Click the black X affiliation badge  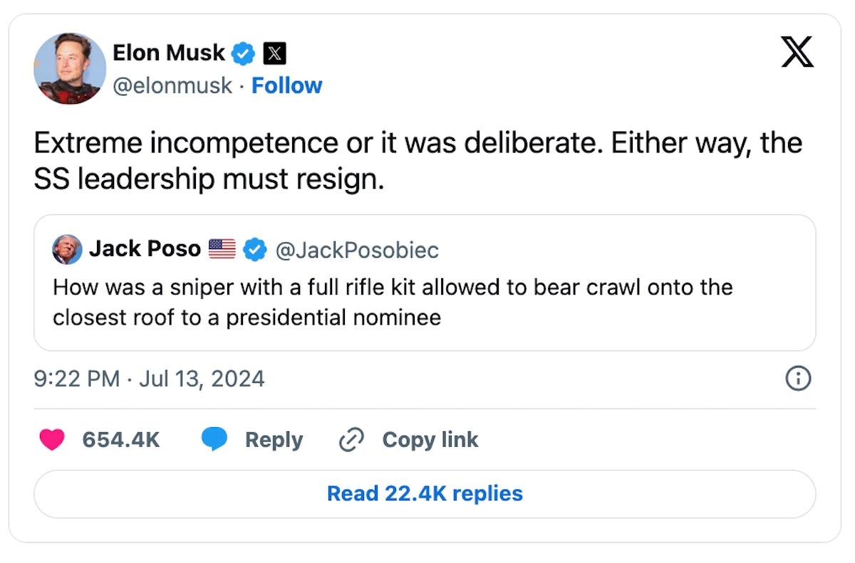[x=275, y=53]
